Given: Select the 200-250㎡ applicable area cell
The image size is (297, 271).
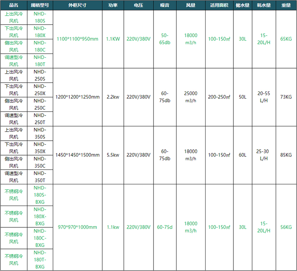Looking at the screenshot, I should [x=219, y=97].
